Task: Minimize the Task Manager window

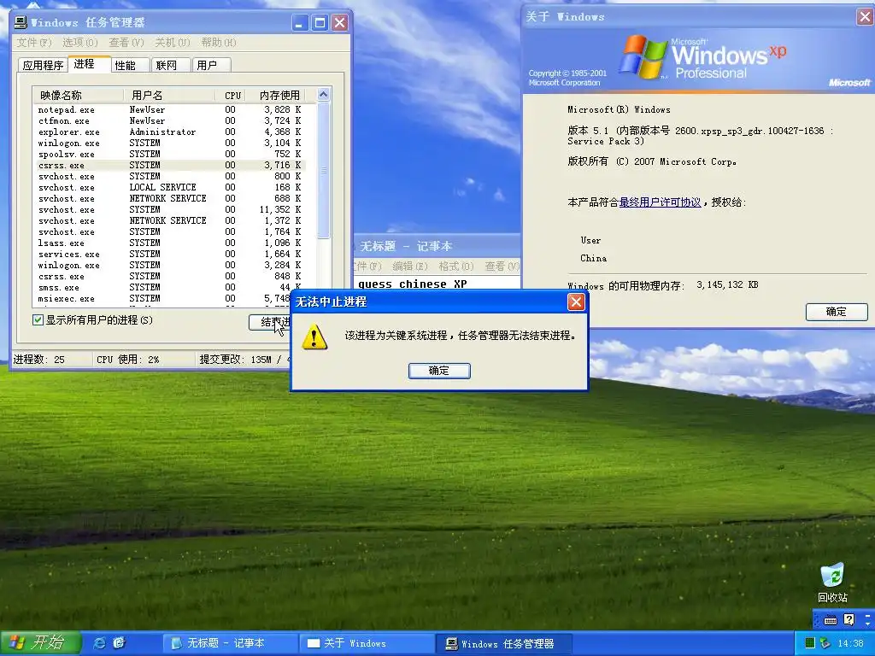Action: (300, 23)
